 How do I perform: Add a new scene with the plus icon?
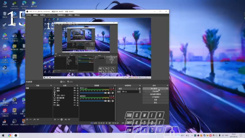pos(27,119)
